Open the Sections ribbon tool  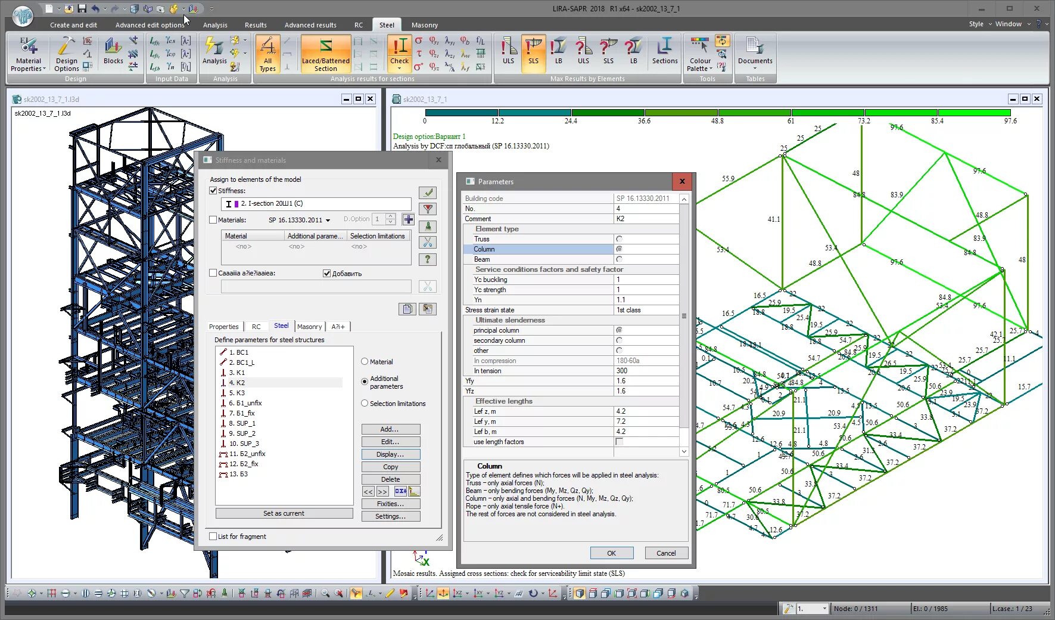[x=665, y=51]
